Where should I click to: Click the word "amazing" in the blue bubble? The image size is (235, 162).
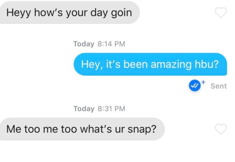point(171,65)
